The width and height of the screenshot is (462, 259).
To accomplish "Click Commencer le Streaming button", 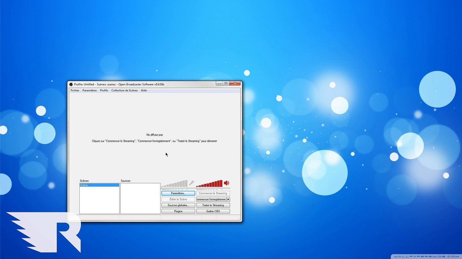I will (x=213, y=193).
